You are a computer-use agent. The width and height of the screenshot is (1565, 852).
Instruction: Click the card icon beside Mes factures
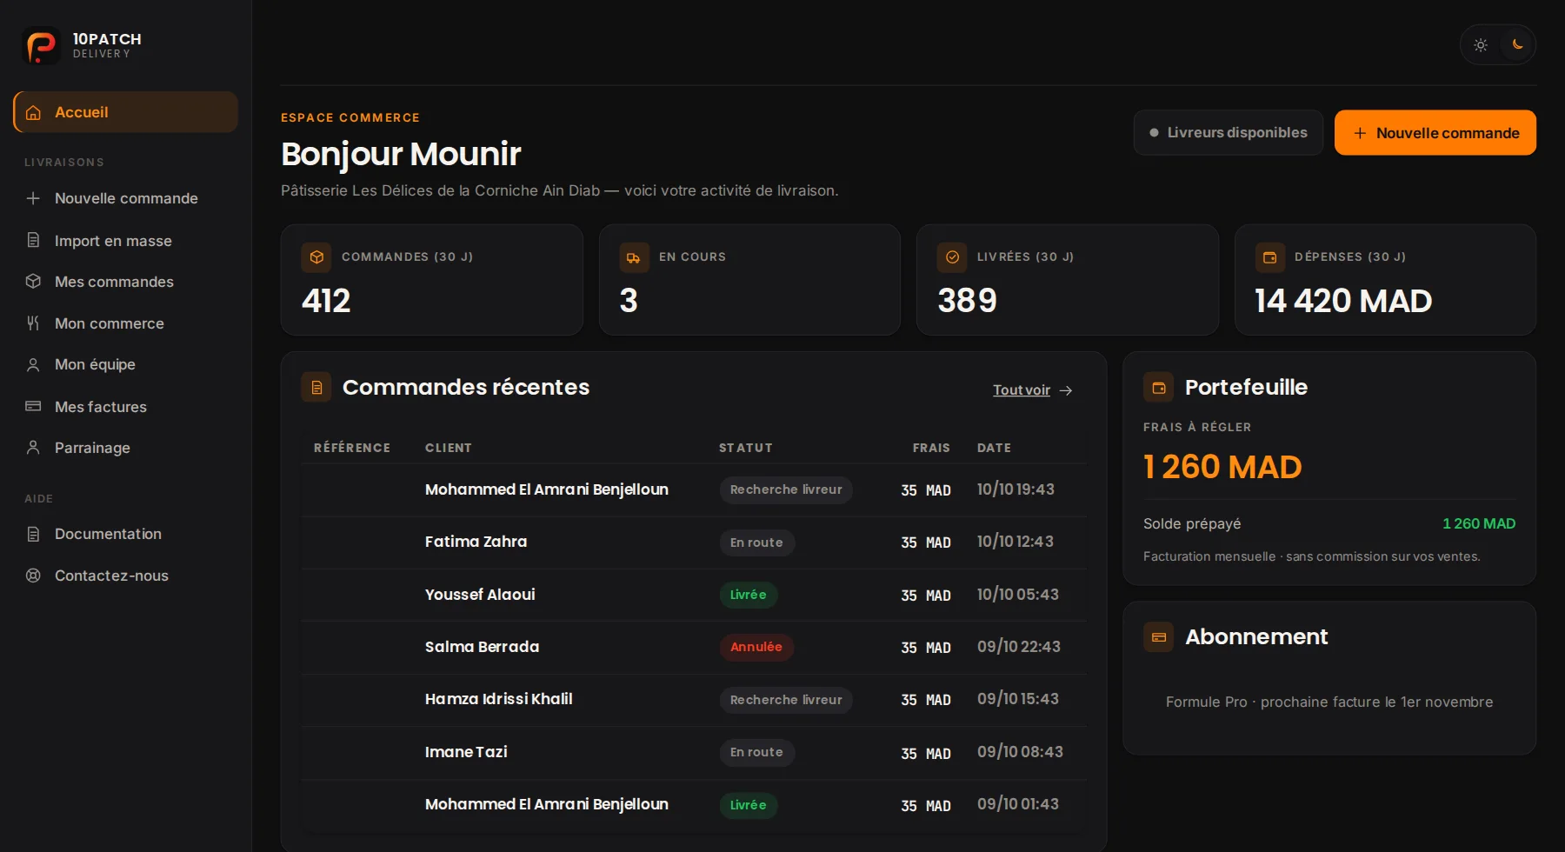point(33,406)
